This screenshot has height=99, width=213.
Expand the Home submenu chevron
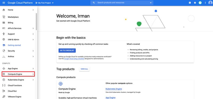[33, 10]
